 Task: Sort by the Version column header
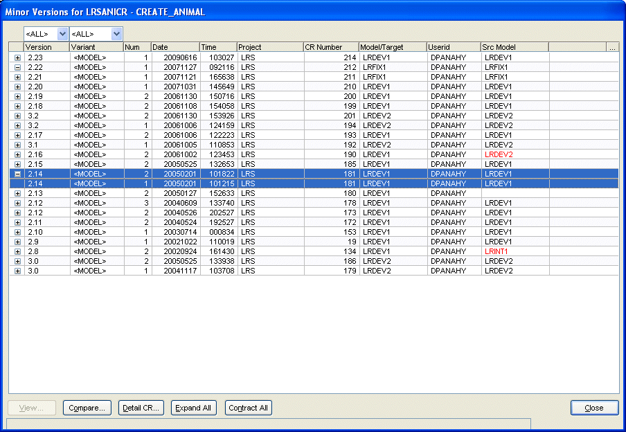(x=46, y=47)
